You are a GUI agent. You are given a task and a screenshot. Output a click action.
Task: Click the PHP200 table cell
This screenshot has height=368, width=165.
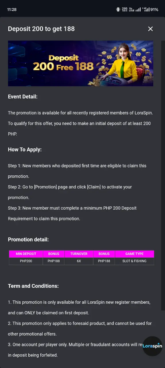point(26,261)
